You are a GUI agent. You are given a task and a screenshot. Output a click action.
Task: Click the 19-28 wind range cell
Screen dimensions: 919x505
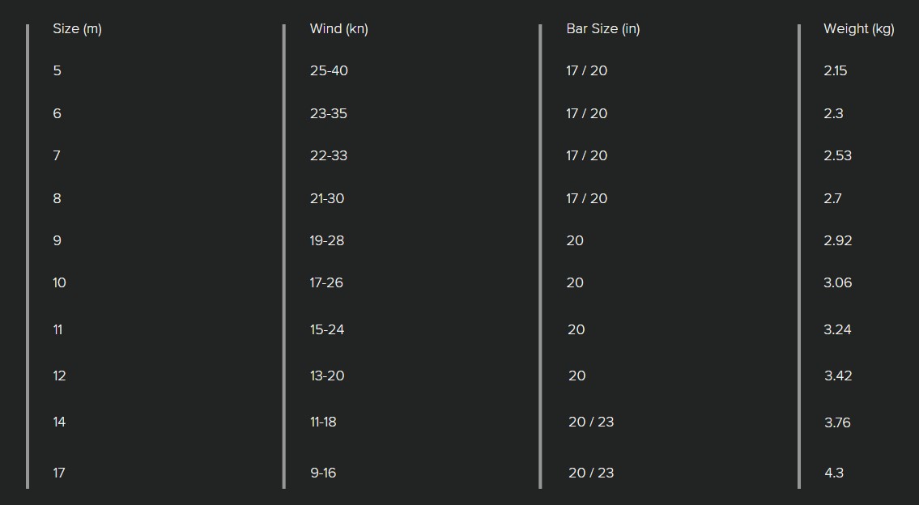tap(327, 241)
